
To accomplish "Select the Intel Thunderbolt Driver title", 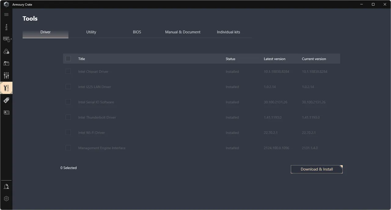I will tap(97, 117).
